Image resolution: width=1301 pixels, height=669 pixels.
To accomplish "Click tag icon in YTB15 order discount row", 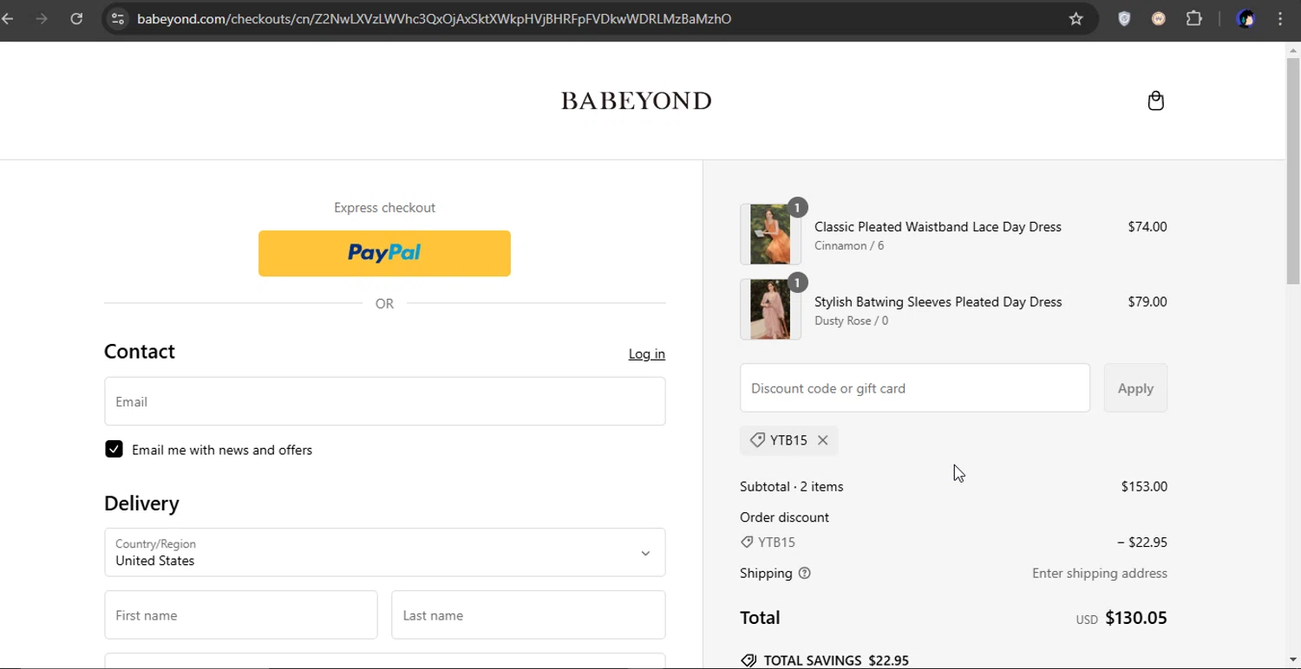I will click(x=747, y=542).
